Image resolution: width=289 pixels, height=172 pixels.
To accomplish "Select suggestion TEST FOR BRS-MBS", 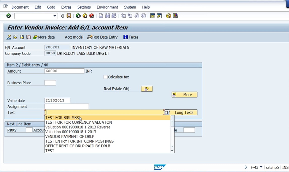I will pyautogui.click(x=107, y=118).
